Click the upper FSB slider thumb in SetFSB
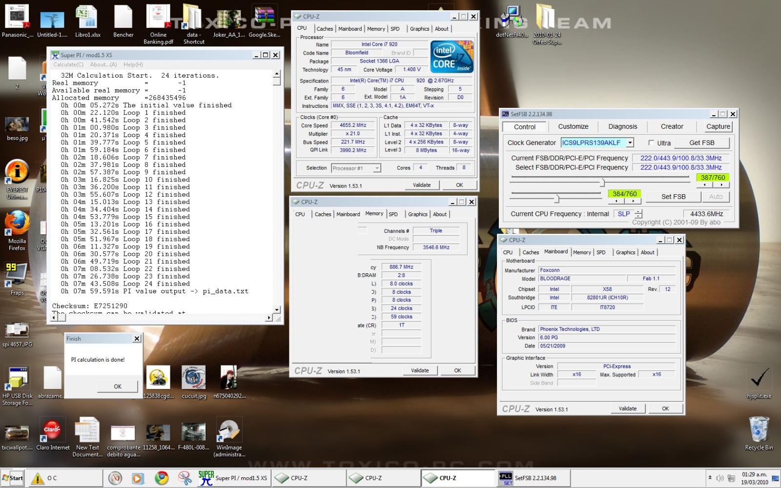The width and height of the screenshot is (781, 488). tap(602, 183)
